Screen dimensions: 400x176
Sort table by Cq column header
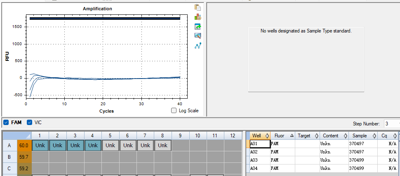[388, 136]
